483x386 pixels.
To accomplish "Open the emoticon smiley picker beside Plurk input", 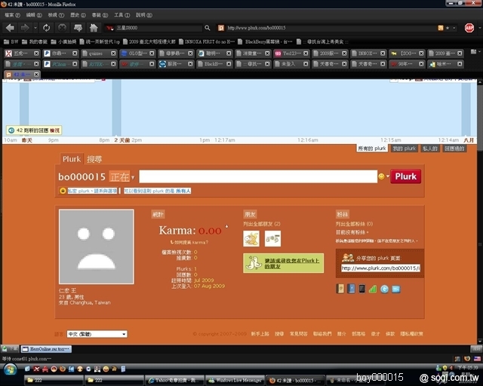I will pos(382,176).
